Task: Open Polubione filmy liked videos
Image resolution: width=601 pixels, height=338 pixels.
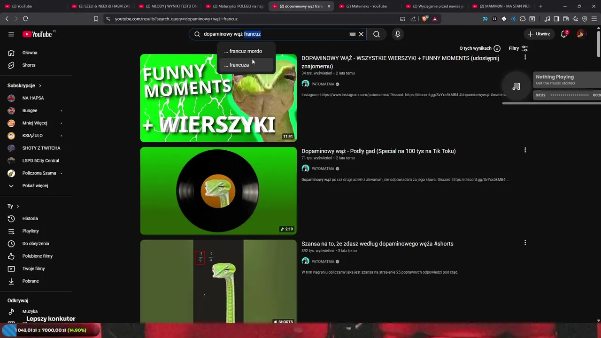Action: tap(37, 256)
